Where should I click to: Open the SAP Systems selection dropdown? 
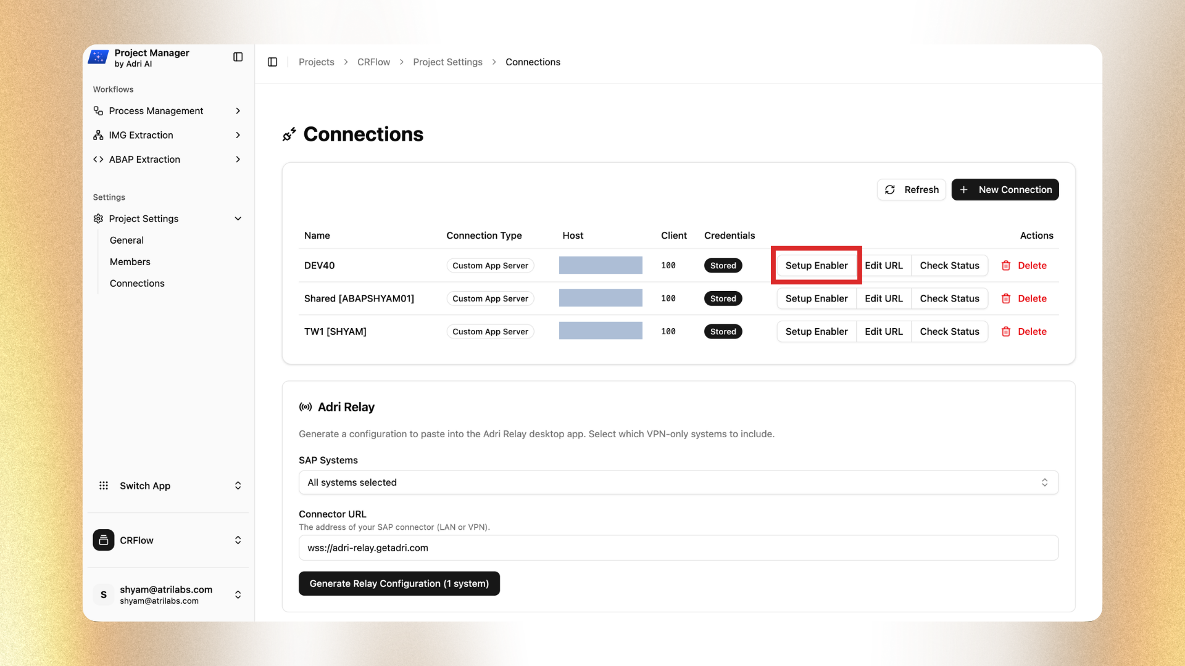(678, 482)
